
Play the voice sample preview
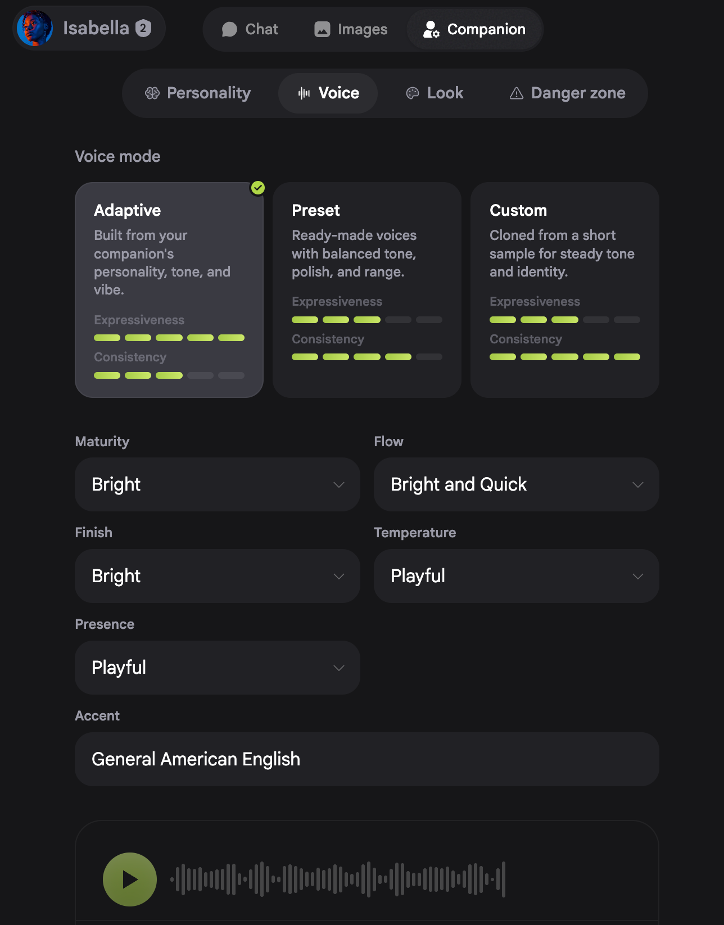click(x=130, y=879)
